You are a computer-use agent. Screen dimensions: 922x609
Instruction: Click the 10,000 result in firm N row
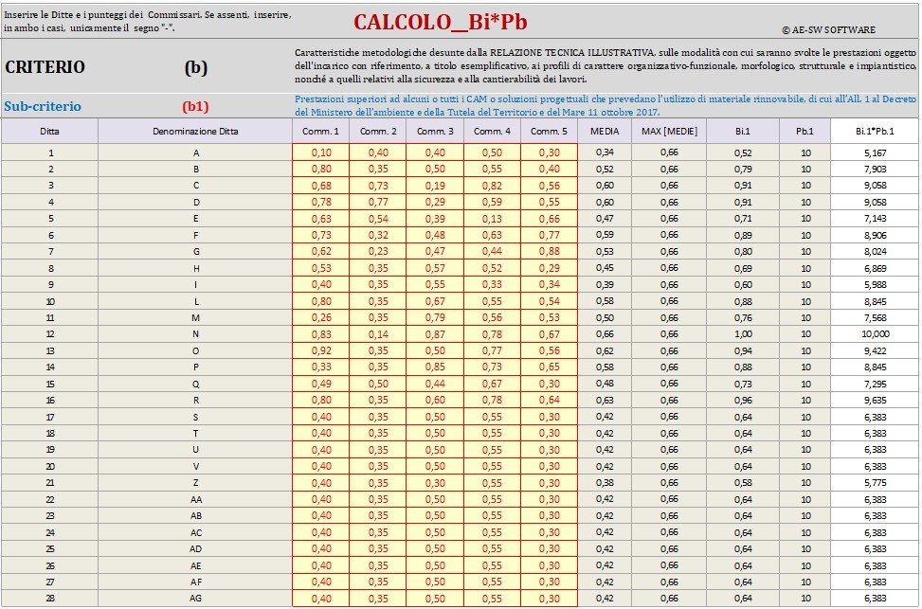pos(875,333)
